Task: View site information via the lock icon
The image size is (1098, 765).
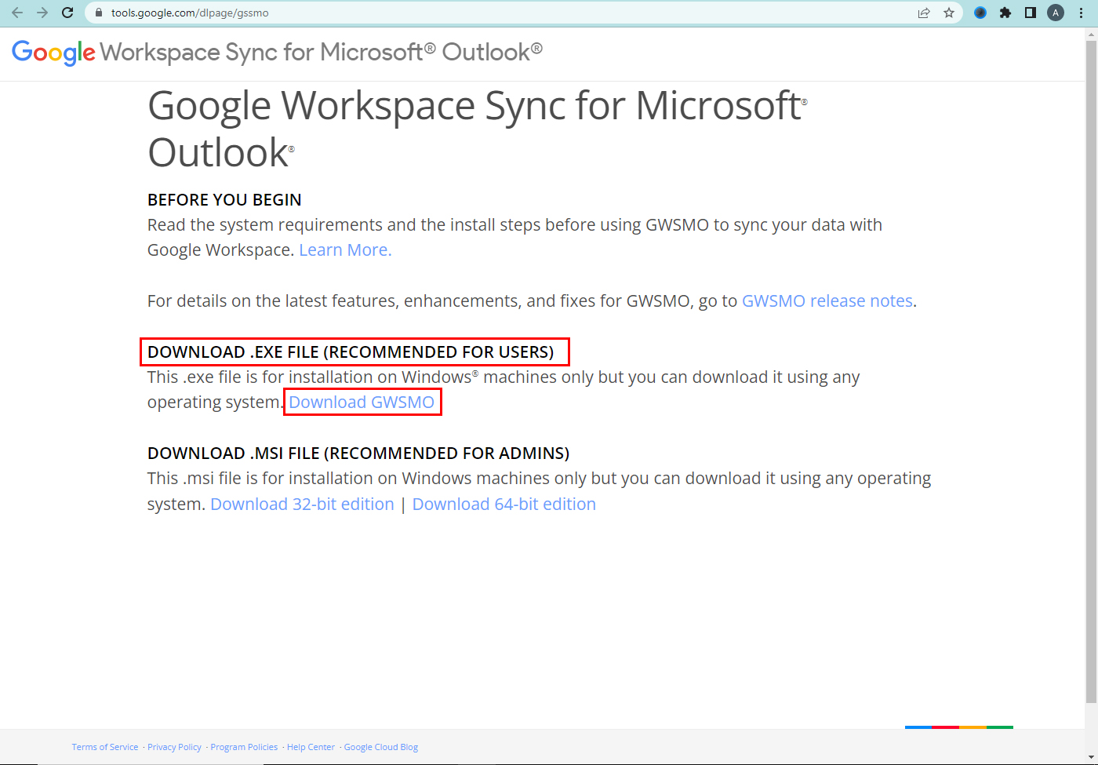Action: tap(98, 13)
